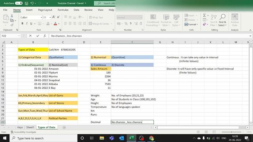Click the Decrease Font Size icon
Viewport: 253px width, 142px height.
[59, 17]
